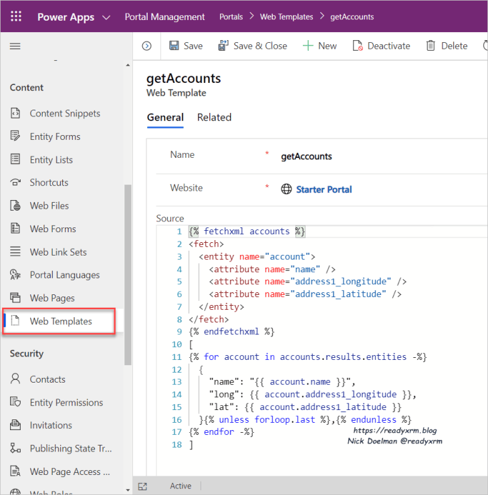Image resolution: width=488 pixels, height=495 pixels.
Task: Go to Web Templates breadcrumb link
Action: click(x=286, y=17)
